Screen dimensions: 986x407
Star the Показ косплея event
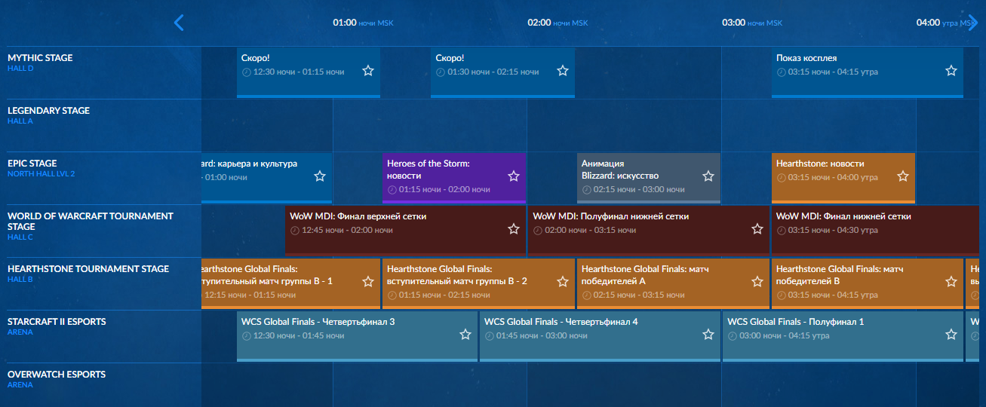click(x=951, y=71)
